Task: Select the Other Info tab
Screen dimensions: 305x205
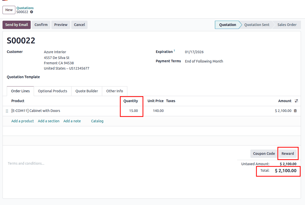Action: point(115,91)
